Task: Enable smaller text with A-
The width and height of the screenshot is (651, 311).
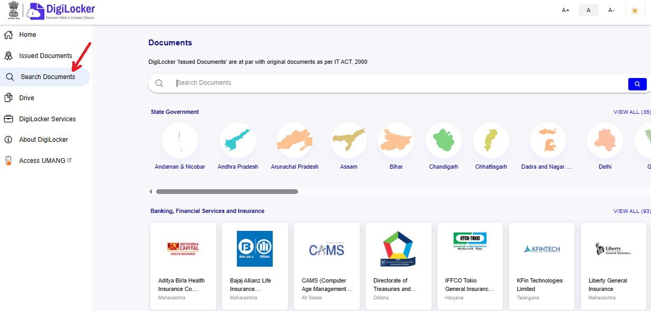Action: point(611,9)
